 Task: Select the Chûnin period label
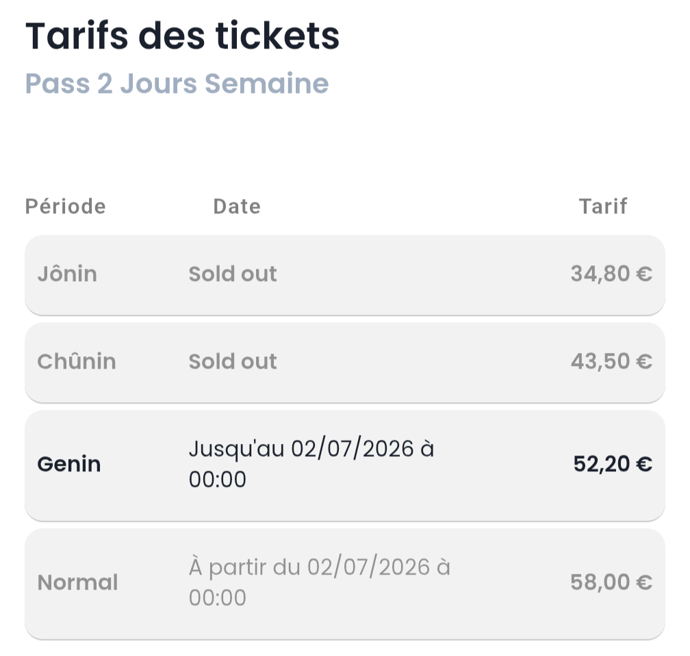(x=77, y=361)
